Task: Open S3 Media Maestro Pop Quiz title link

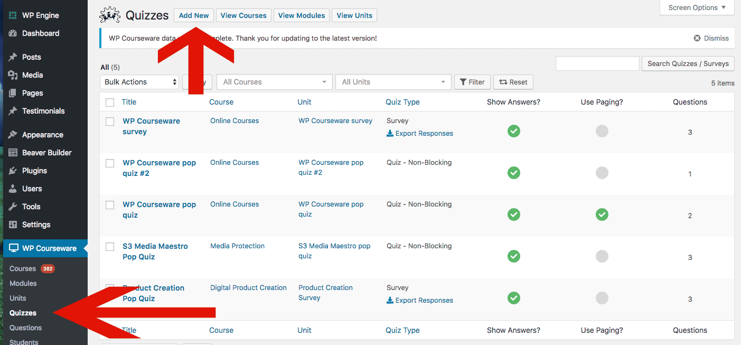Action: click(155, 251)
